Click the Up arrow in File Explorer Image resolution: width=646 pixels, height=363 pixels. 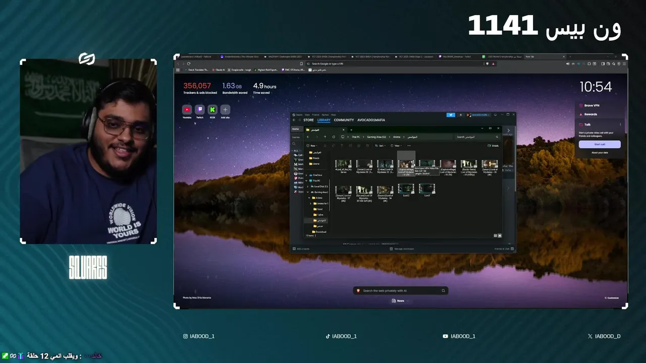point(325,137)
